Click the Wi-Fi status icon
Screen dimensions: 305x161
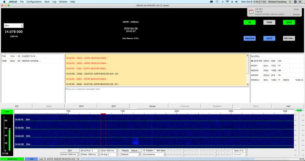point(227,2)
